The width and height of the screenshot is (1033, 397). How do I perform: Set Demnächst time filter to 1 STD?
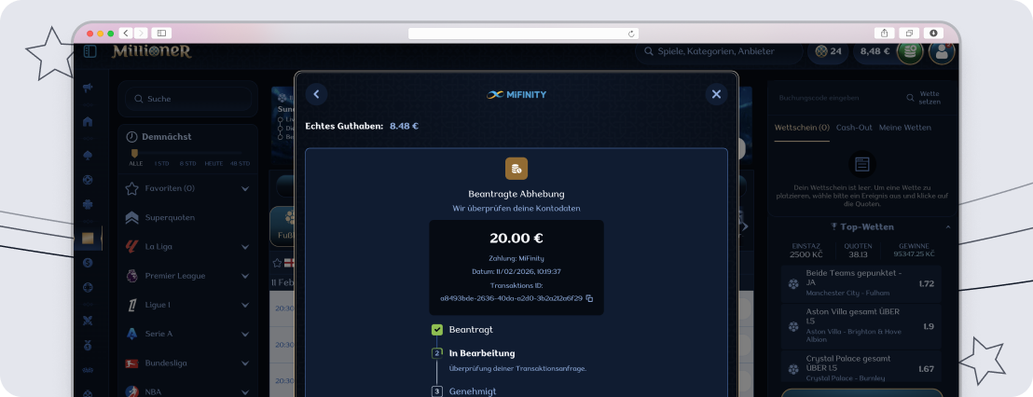[x=161, y=163]
